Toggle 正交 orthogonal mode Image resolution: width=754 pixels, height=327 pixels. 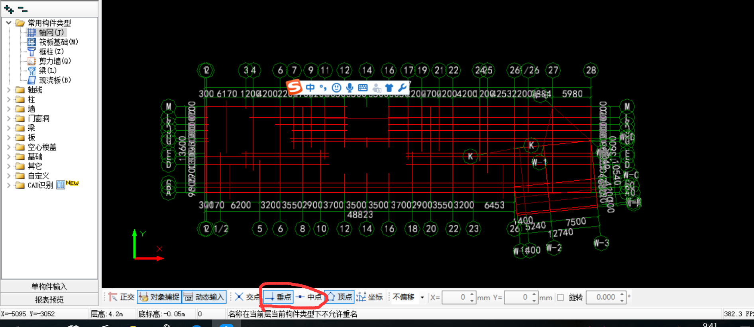[x=121, y=297]
